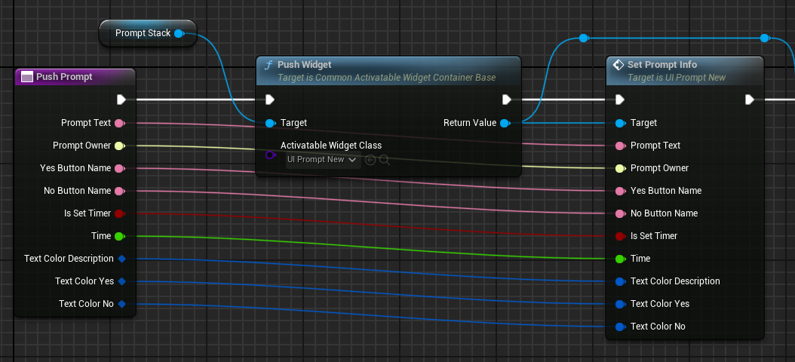Viewport: 795px width, 362px height.
Task: Select the Prompt Stack variable node label
Action: pyautogui.click(x=143, y=33)
